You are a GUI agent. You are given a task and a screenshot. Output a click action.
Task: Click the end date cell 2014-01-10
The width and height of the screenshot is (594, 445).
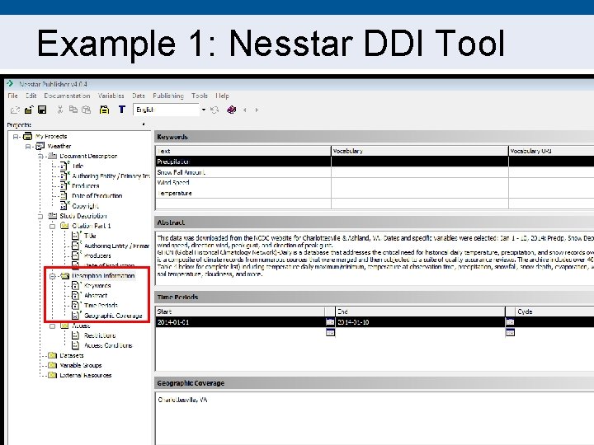pyautogui.click(x=421, y=322)
